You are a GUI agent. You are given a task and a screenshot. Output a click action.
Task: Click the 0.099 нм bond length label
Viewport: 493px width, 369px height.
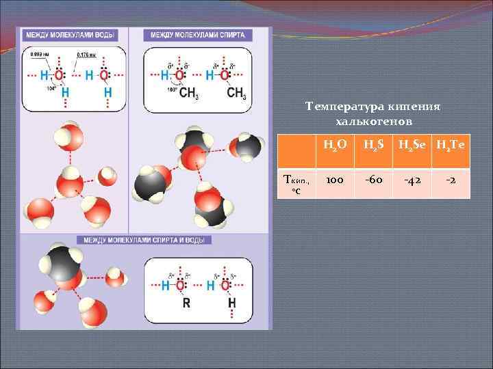40,55
